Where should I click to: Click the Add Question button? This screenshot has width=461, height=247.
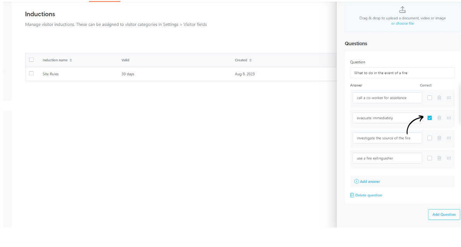pos(444,215)
